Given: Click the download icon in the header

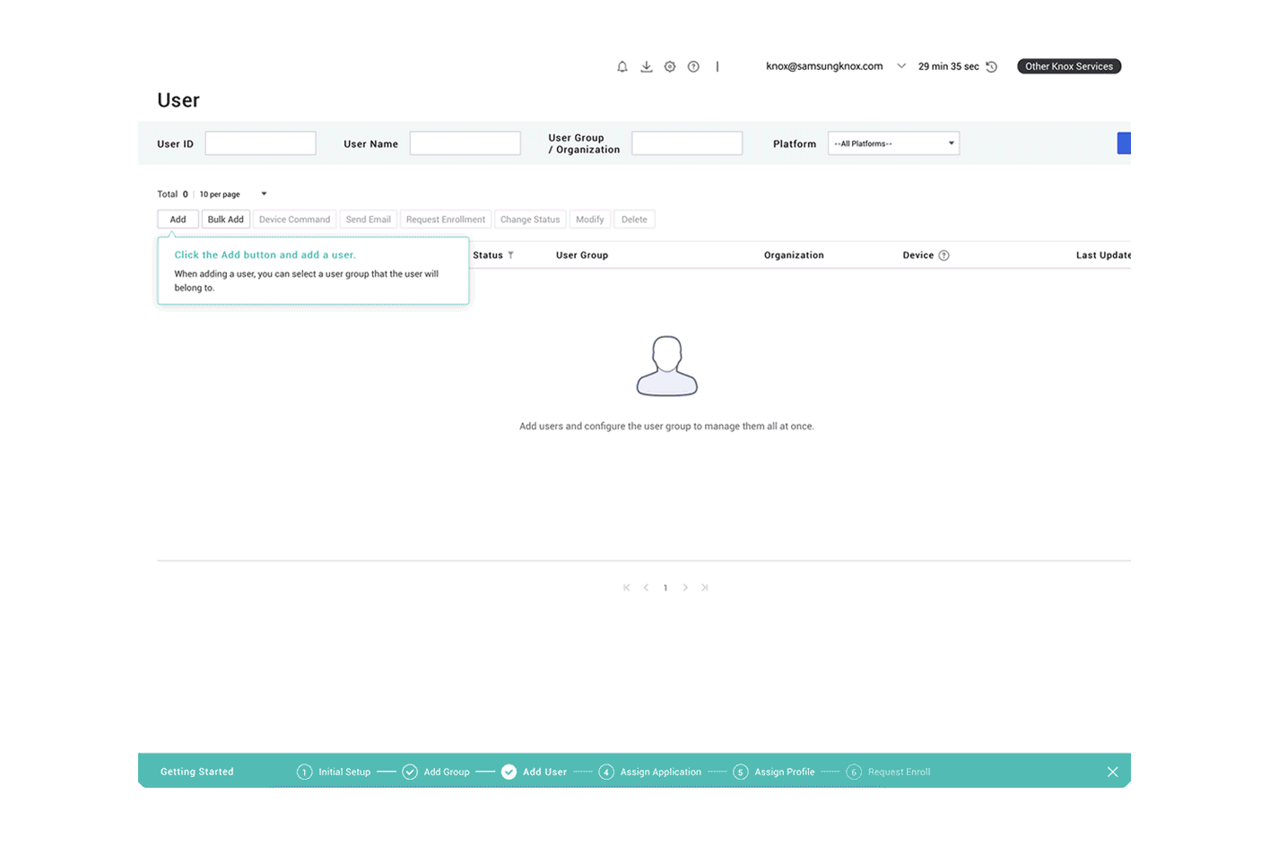Looking at the screenshot, I should [x=646, y=66].
